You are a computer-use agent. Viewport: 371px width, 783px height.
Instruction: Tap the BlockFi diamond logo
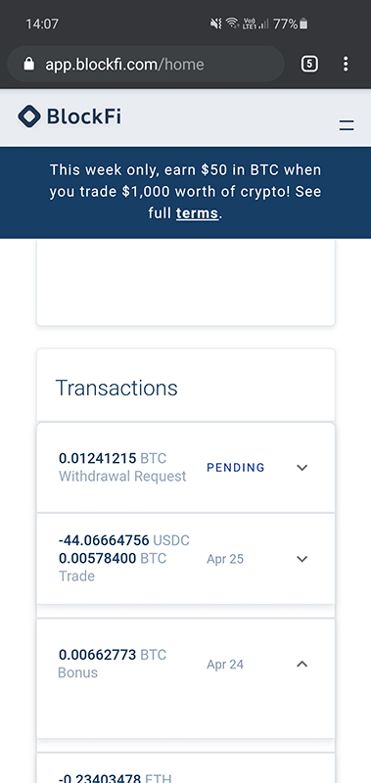click(29, 116)
